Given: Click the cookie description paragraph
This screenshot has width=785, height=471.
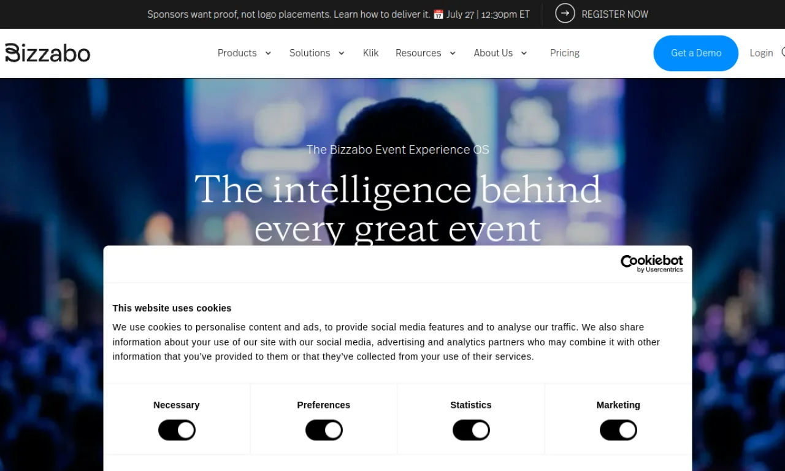Looking at the screenshot, I should coord(386,342).
